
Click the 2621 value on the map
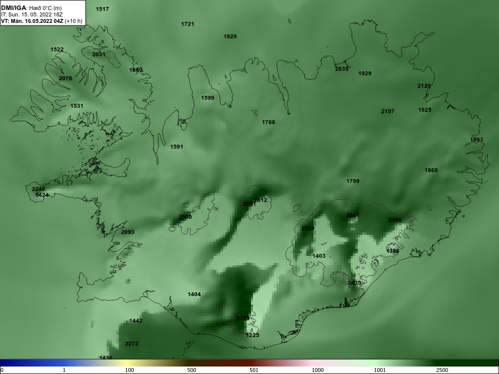[x=353, y=215]
